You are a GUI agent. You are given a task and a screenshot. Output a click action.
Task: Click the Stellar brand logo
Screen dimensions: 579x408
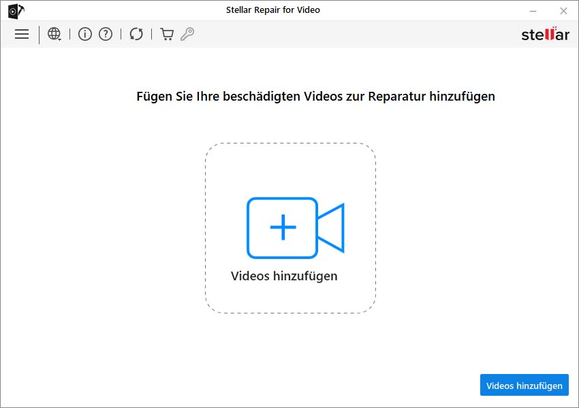pos(545,34)
